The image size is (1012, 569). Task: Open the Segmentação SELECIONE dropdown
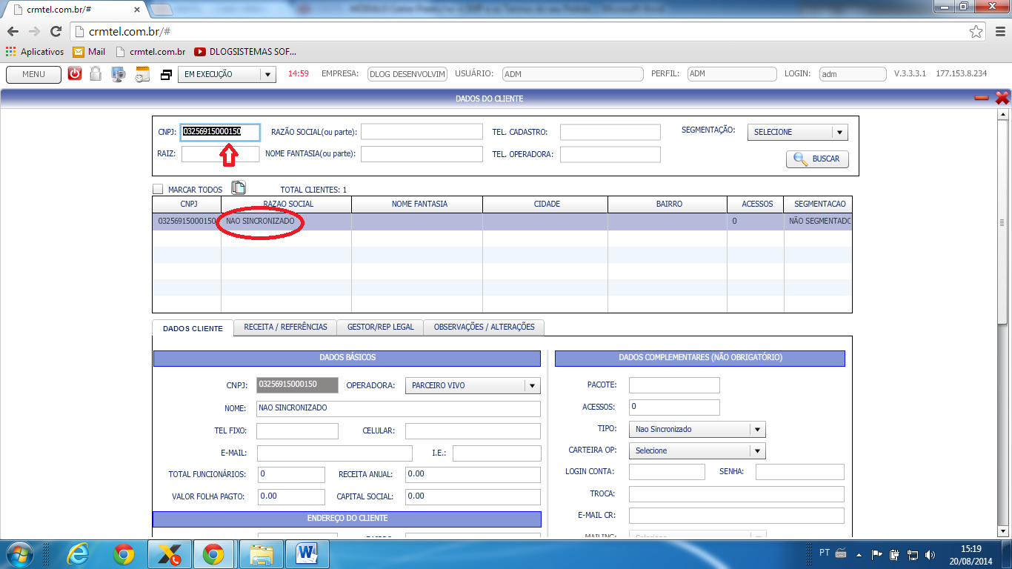798,132
